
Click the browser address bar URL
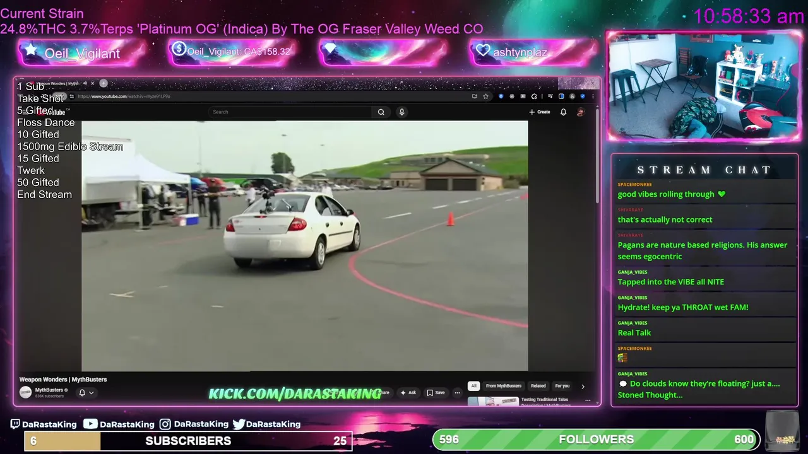pos(124,96)
